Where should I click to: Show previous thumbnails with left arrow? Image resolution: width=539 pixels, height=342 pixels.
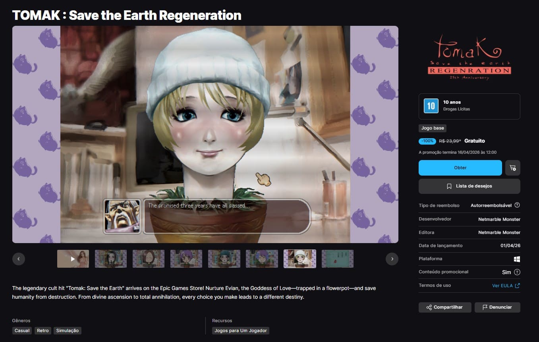[x=19, y=259]
